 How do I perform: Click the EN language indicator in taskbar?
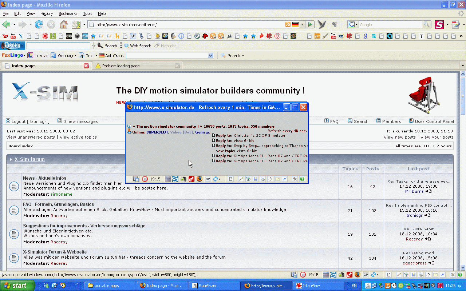coord(354,286)
